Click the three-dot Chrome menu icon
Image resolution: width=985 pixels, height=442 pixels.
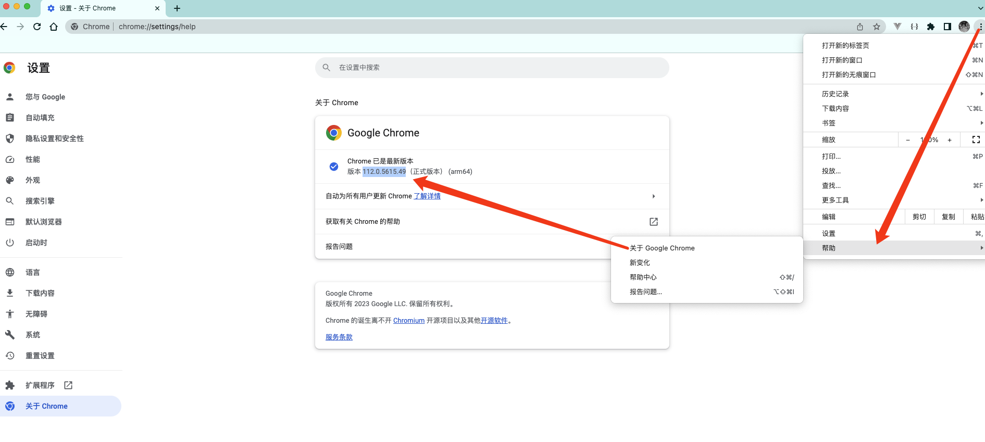point(980,27)
